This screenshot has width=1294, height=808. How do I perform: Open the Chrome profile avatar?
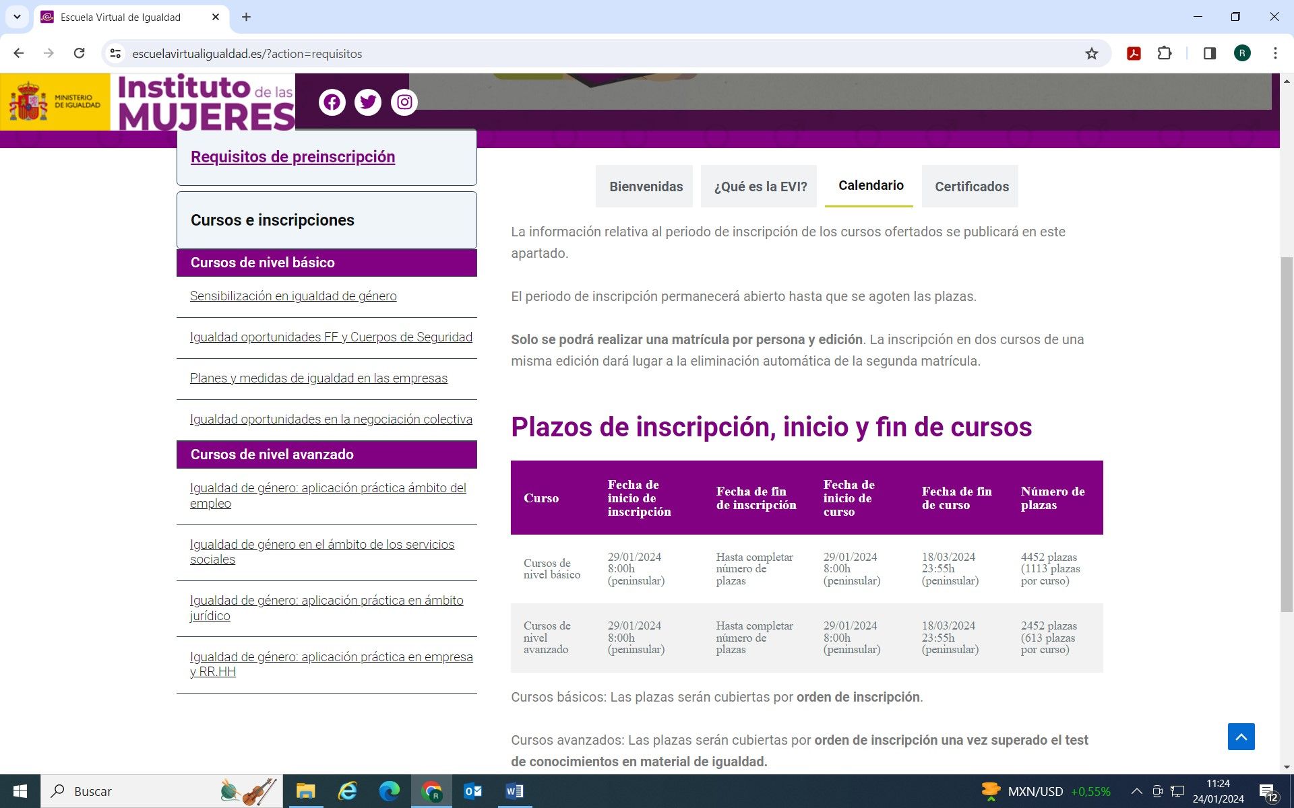pos(1242,53)
